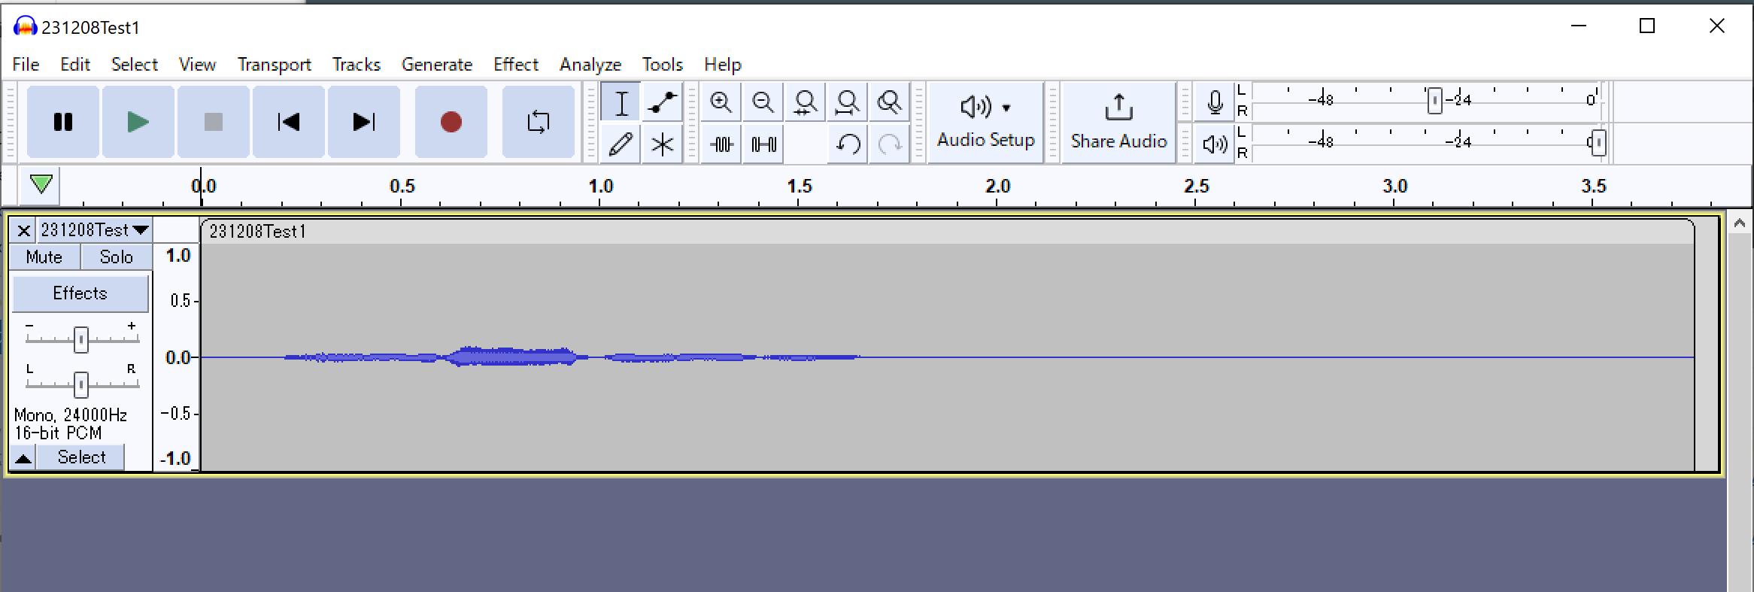Minimize the Audacity window

(x=1579, y=26)
